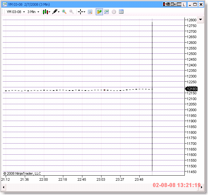The width and height of the screenshot is (208, 195).
Task: Click the 23:48 time axis label
Action: tap(139, 179)
